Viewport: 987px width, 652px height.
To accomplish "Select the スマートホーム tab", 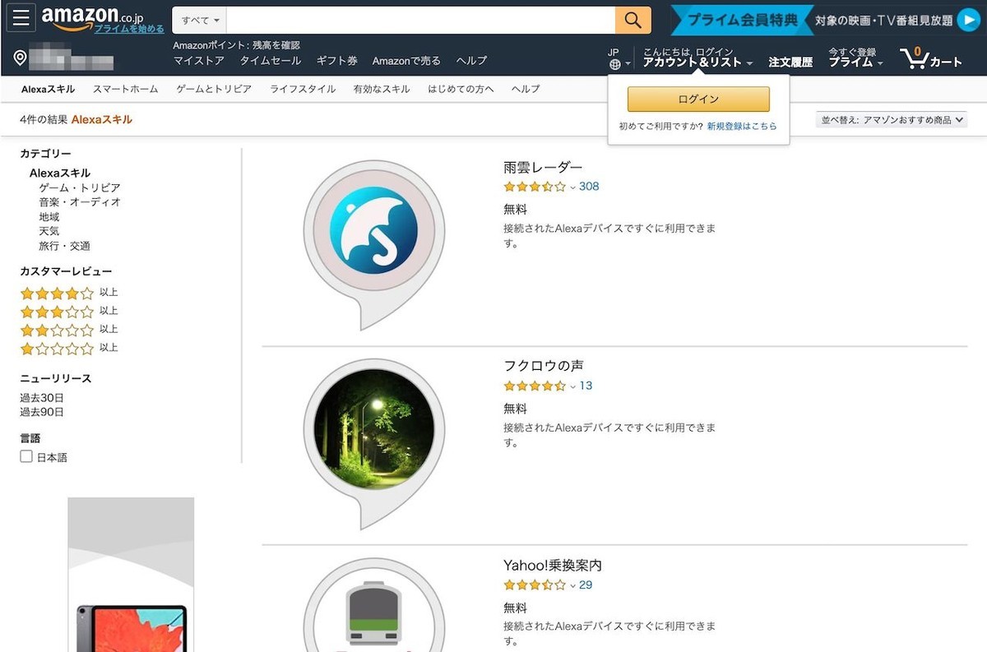I will tap(125, 89).
